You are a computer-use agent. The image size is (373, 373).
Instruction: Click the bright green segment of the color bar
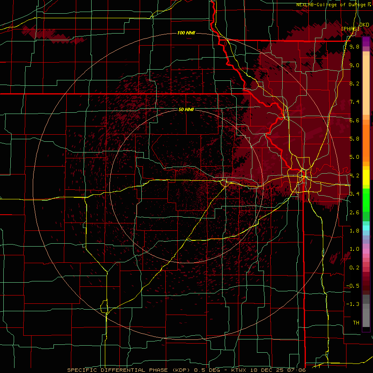click(366, 201)
